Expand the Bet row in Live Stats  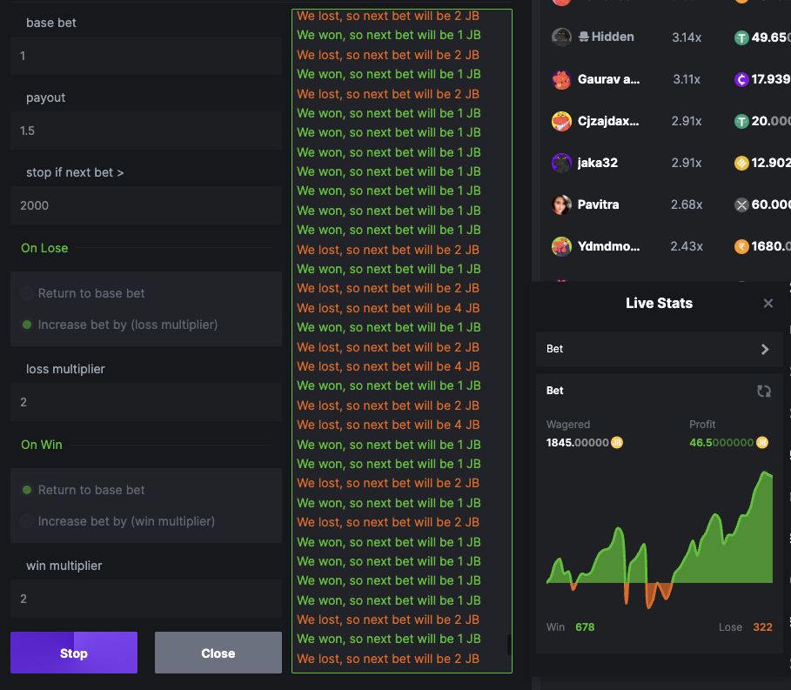[764, 349]
